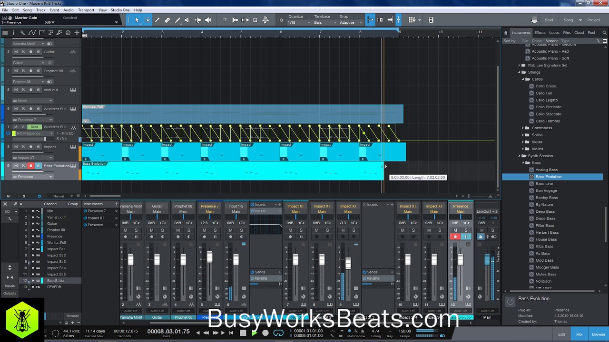Switch to the Loops browser tab
Image resolution: width=609 pixels, height=342 pixels.
[554, 33]
